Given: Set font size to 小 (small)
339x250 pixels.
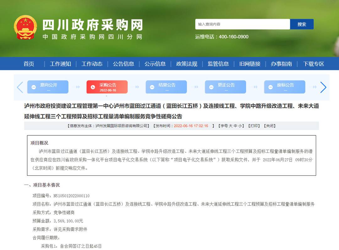Looking at the screenshot, I should pyautogui.click(x=240, y=126).
